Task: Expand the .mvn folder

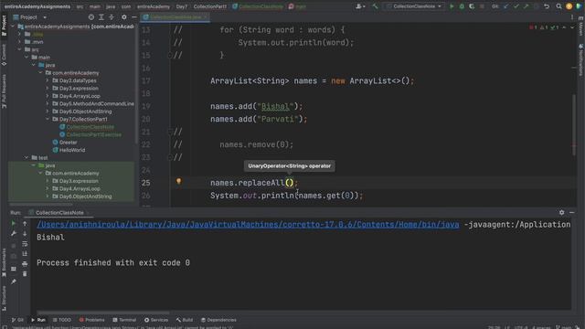Action: coord(19,42)
